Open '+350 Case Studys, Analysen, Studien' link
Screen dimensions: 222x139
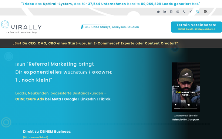(111, 27)
